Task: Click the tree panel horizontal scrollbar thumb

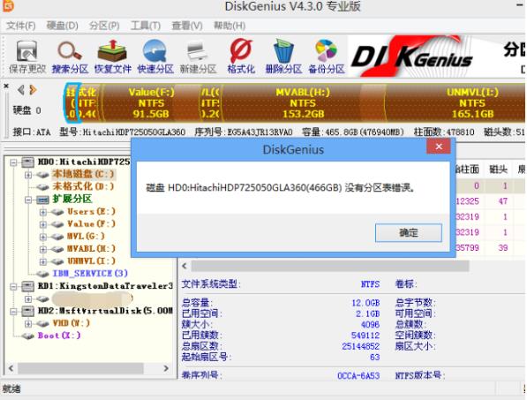Action: tap(80, 368)
